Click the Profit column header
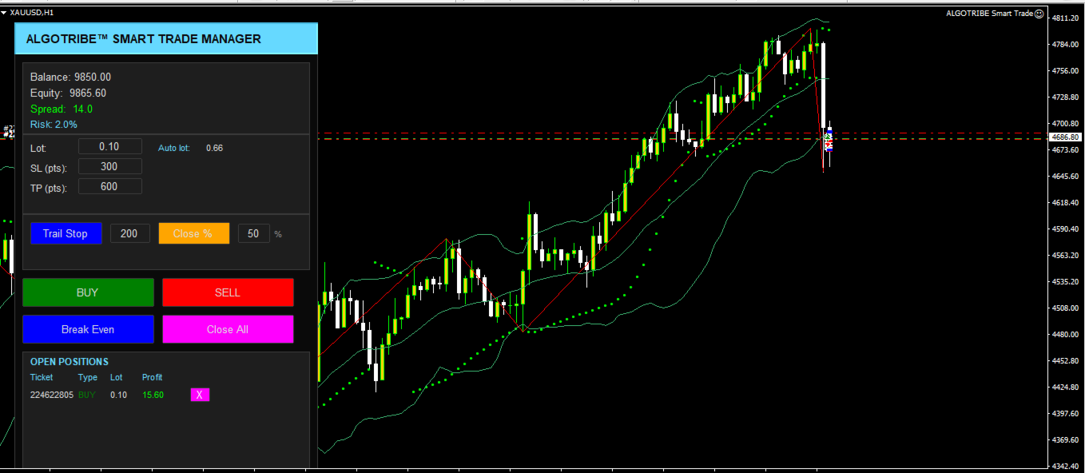1085x473 pixels. click(152, 377)
